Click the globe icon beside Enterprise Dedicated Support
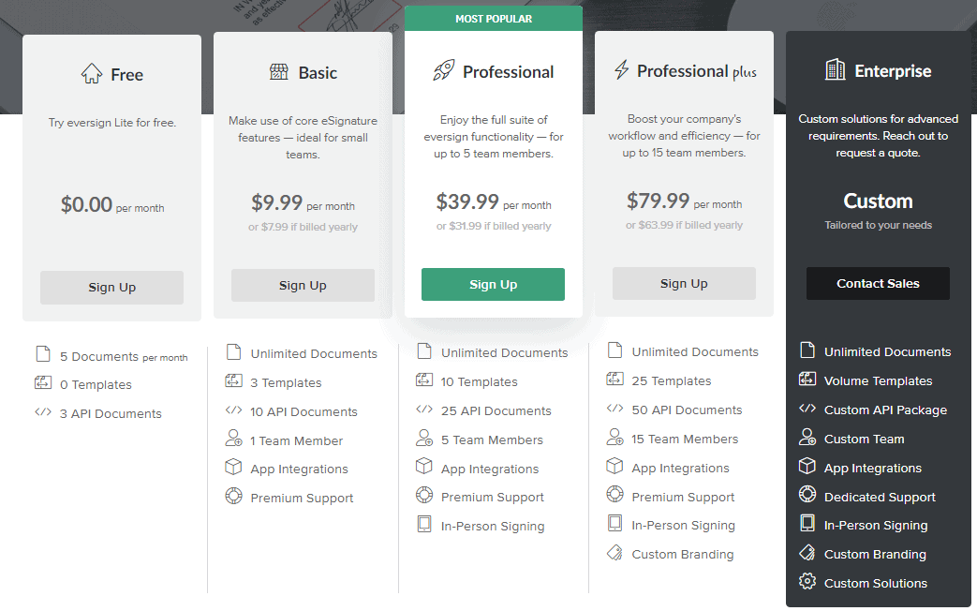Screen dimensions: 977x611 [807, 496]
